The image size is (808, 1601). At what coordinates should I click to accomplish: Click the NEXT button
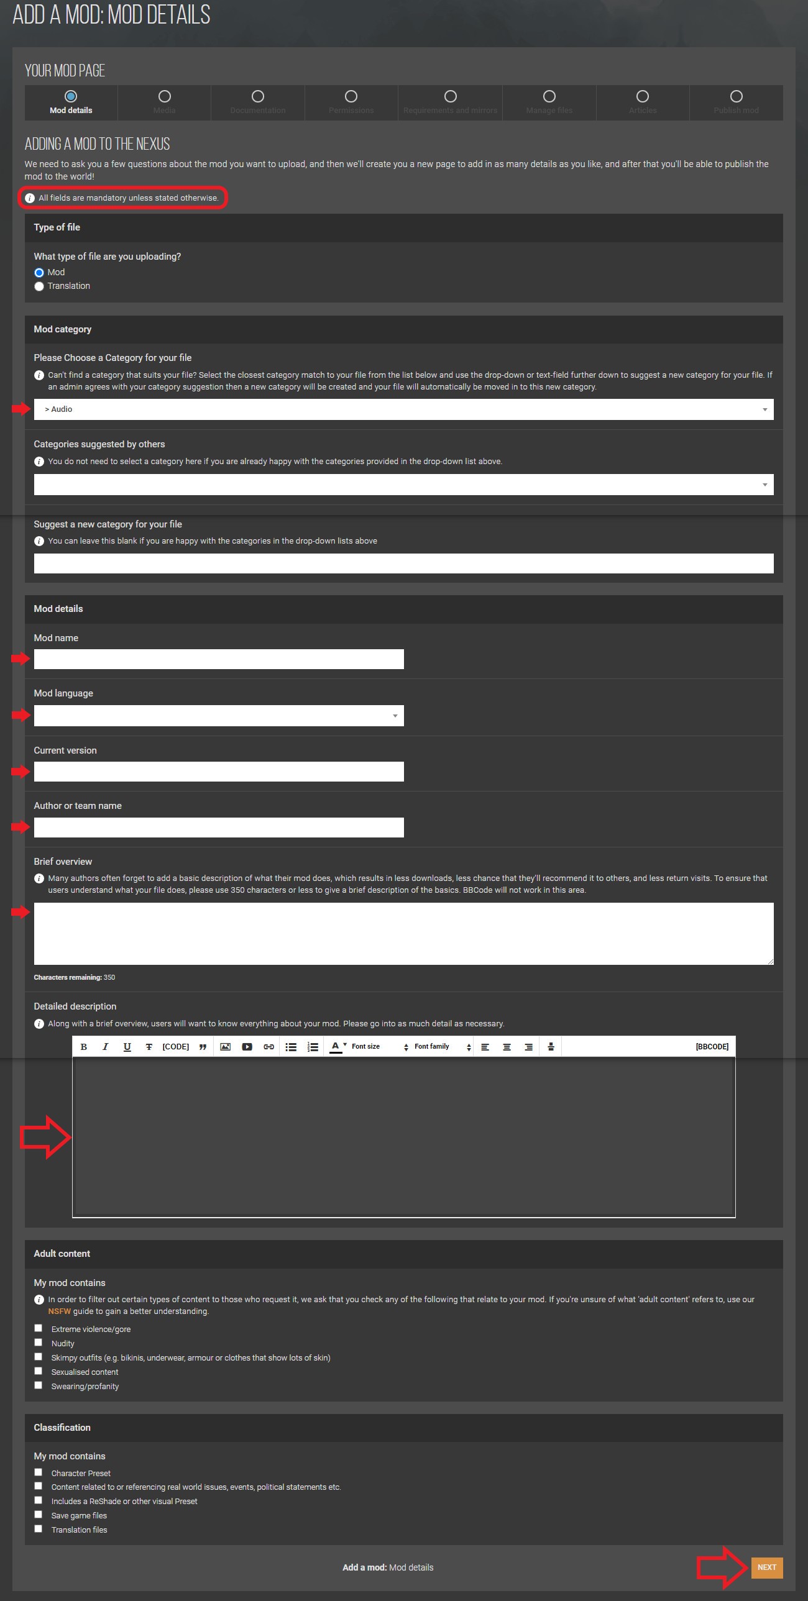point(767,1567)
